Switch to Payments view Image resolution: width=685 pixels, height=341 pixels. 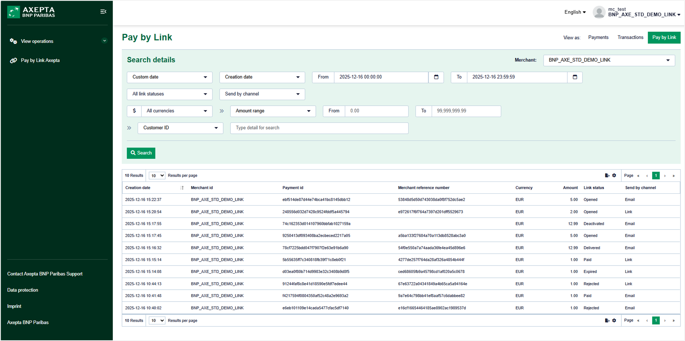pos(598,38)
